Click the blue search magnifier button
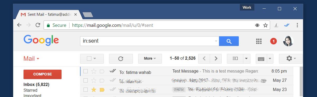This screenshot has width=317, height=97. [229, 41]
